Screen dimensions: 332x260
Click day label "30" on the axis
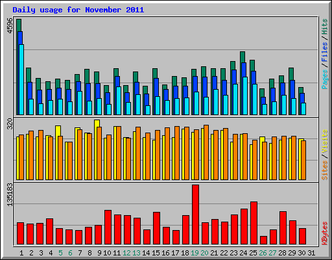302,253
